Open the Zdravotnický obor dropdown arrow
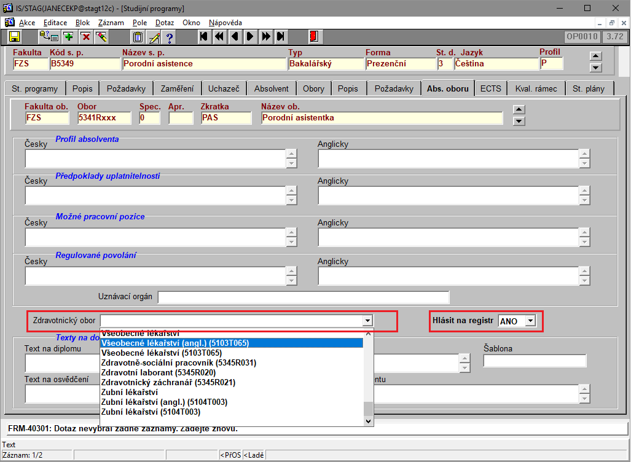This screenshot has height=462, width=631. click(x=367, y=321)
